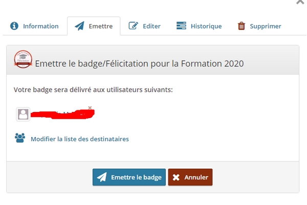
Task: Click the Emettre le badge button
Action: click(129, 177)
